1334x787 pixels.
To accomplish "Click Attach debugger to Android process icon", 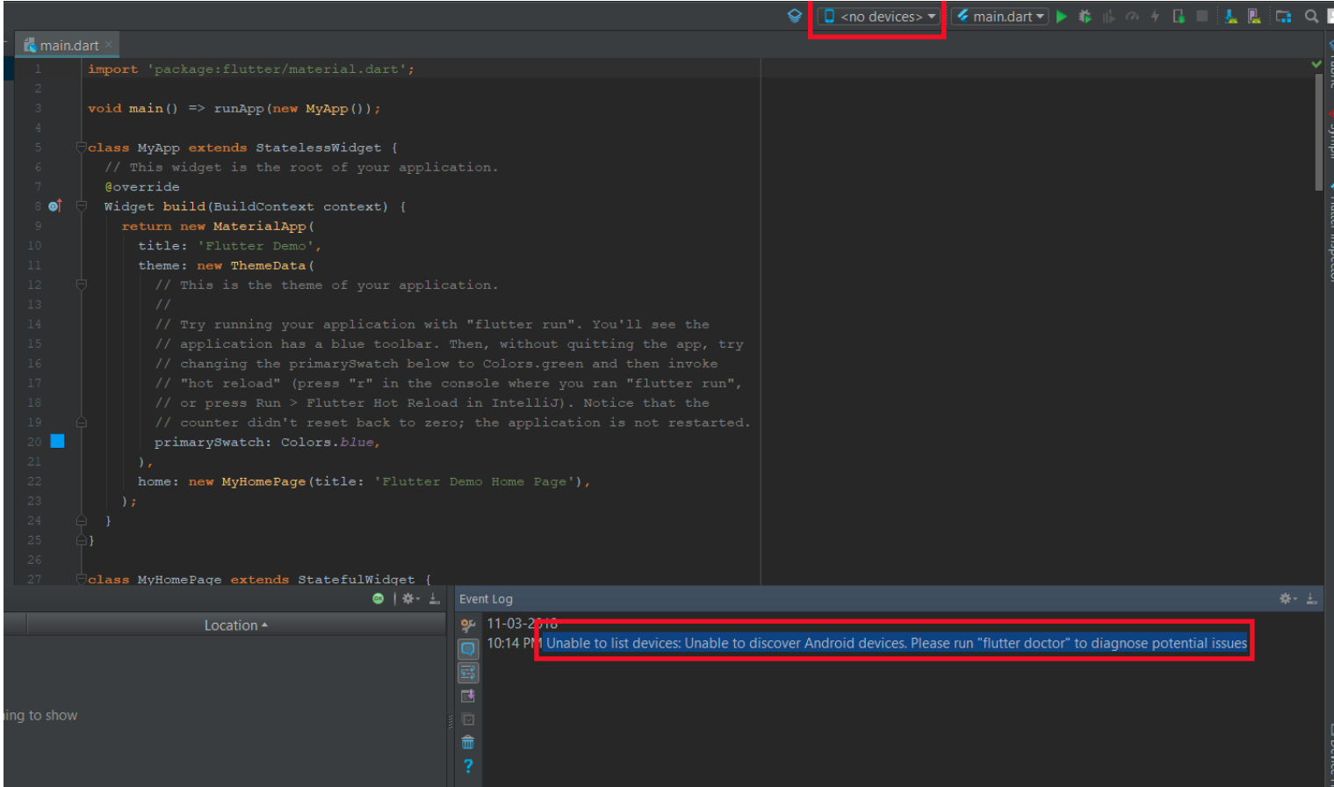I will point(1179,17).
